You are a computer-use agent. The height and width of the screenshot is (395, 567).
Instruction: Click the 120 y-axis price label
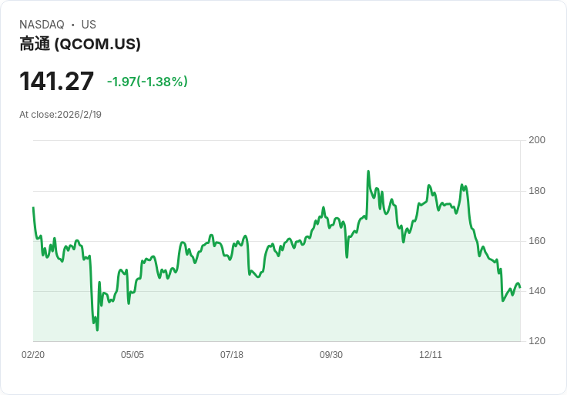point(537,341)
